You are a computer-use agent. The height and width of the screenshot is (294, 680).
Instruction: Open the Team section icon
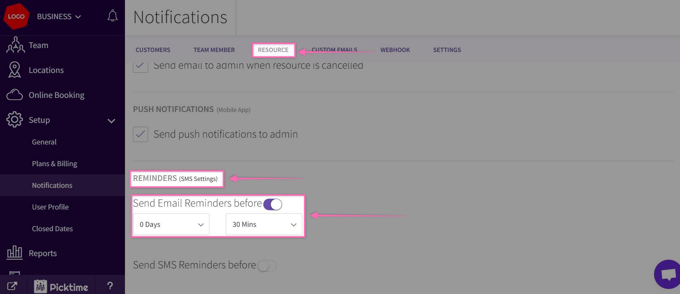tap(15, 45)
